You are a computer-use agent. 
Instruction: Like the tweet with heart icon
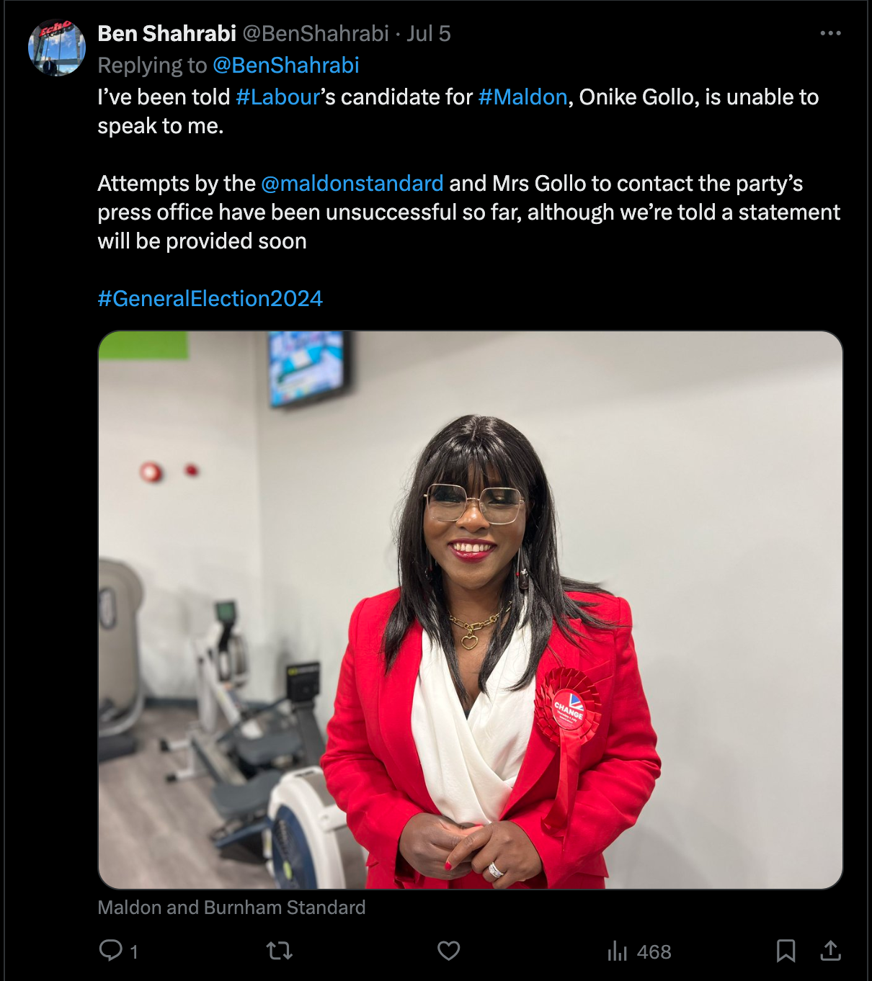click(x=449, y=951)
